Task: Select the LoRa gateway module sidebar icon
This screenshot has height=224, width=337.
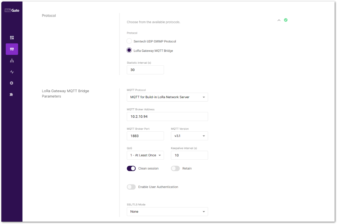Action: point(12,49)
